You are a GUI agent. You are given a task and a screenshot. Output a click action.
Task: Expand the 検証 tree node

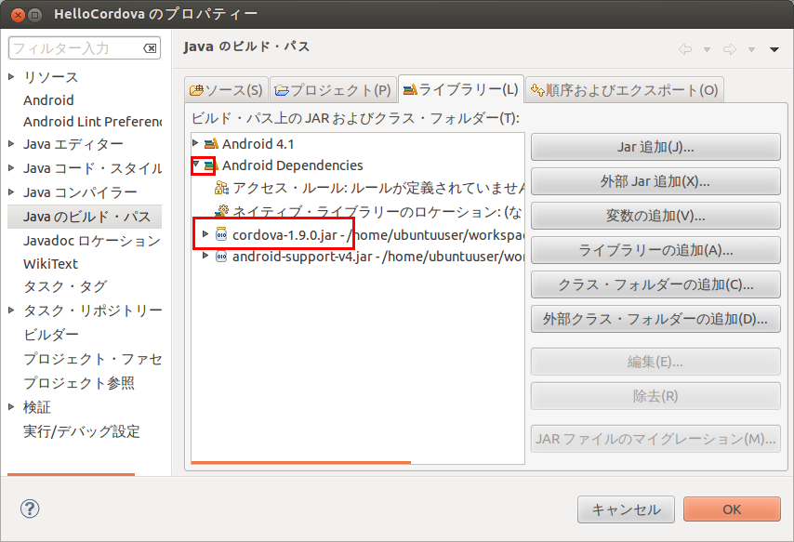click(x=11, y=407)
